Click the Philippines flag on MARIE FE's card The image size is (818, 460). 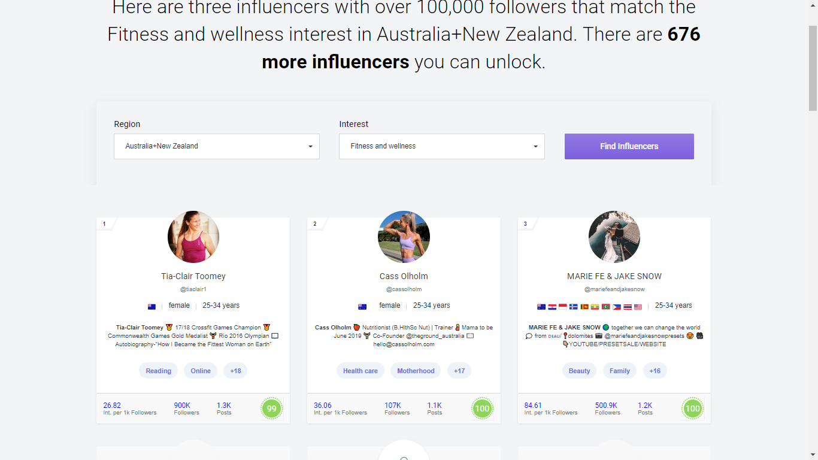tap(617, 307)
